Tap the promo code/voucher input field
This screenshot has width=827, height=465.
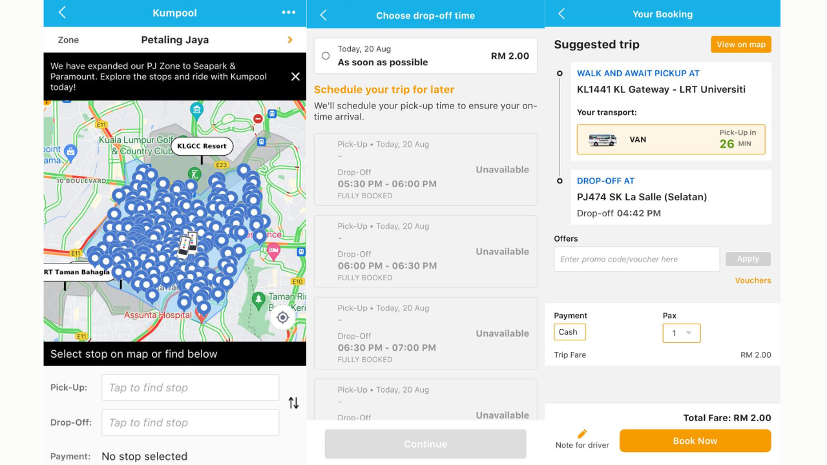click(x=636, y=259)
